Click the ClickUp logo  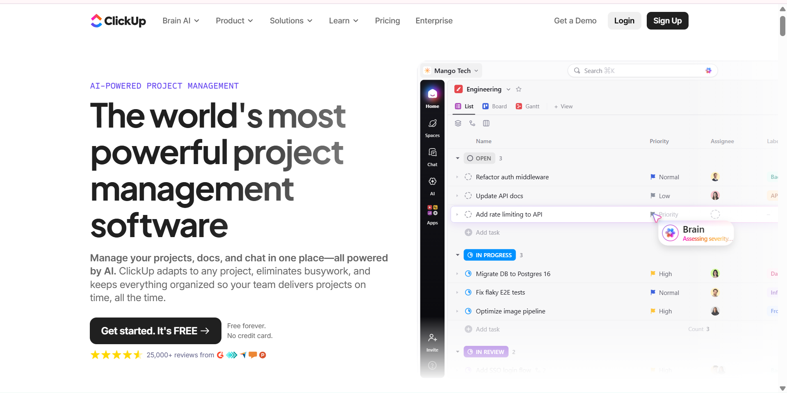pos(118,21)
